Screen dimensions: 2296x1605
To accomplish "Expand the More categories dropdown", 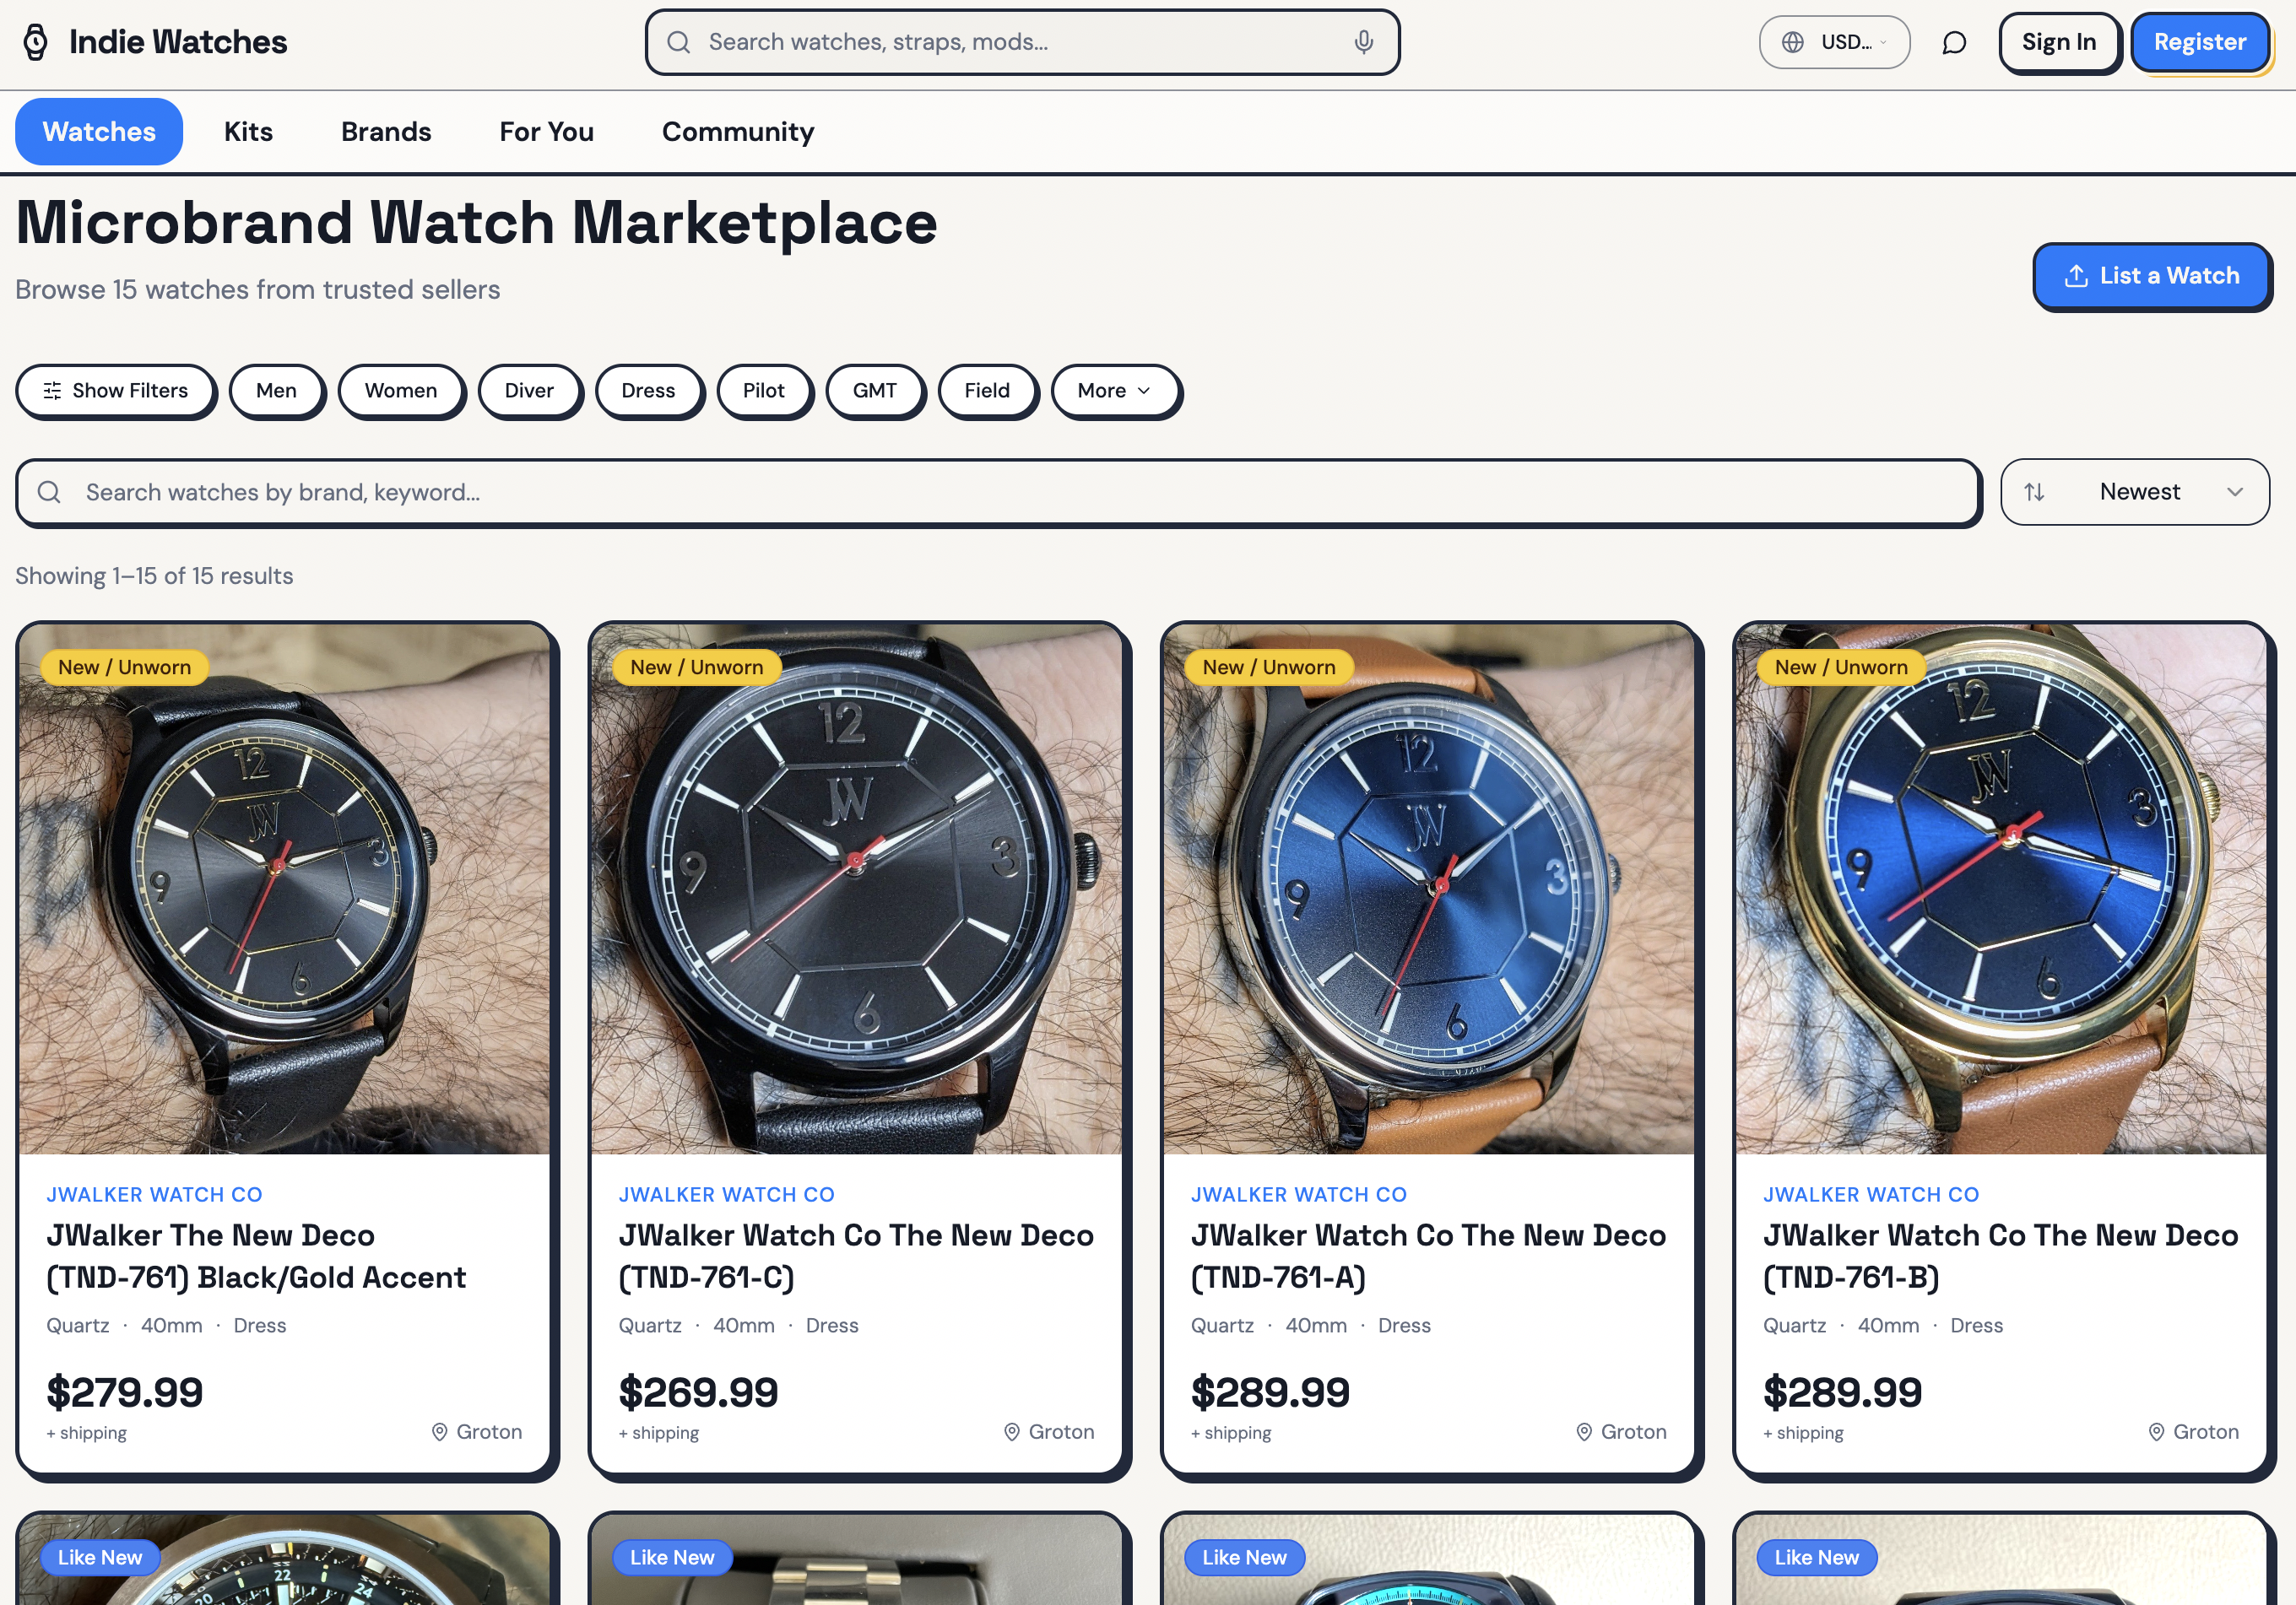I will point(1114,391).
